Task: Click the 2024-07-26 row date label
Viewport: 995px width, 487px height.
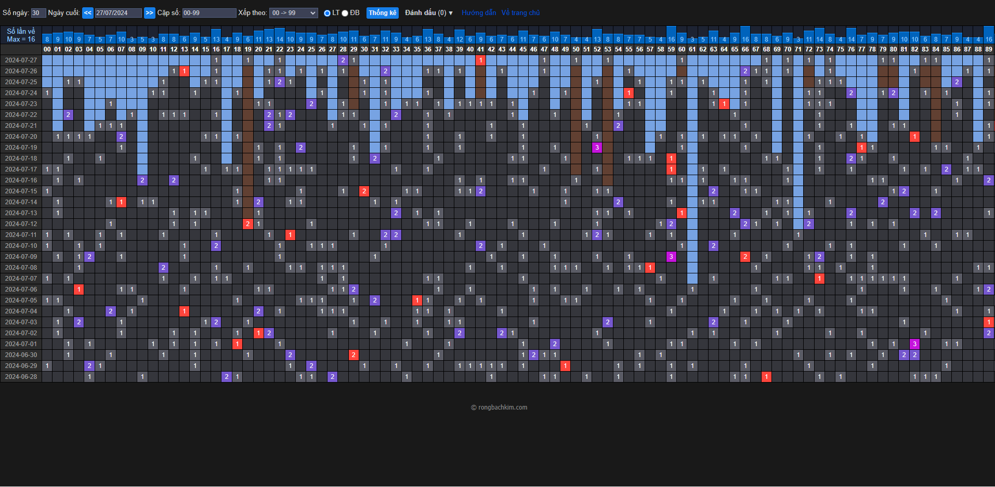Action: click(x=21, y=71)
